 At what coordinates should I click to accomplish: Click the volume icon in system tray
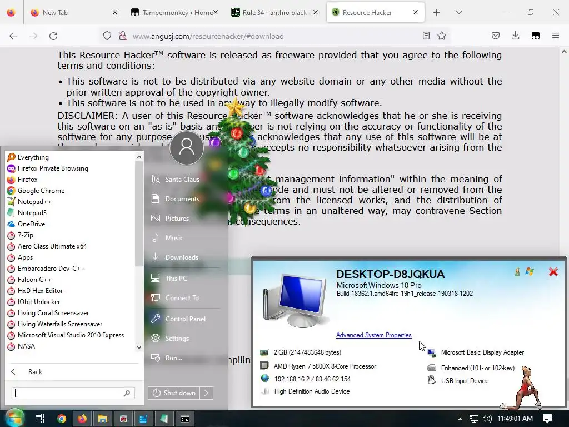[487, 419]
